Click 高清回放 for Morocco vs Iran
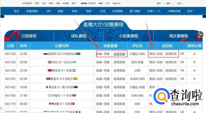 click(171, 70)
